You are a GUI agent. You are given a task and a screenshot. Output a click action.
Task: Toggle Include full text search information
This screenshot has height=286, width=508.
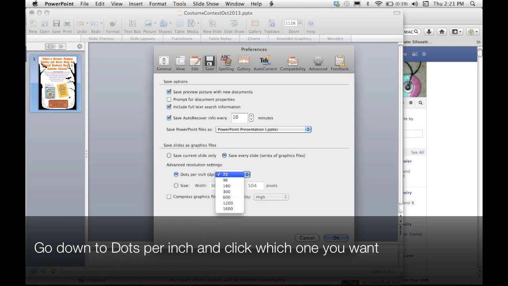click(x=169, y=107)
